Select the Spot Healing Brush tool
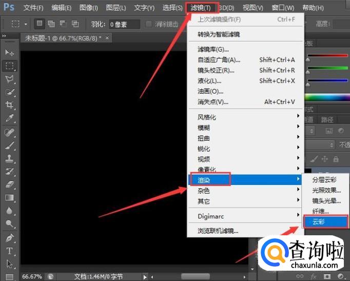Screen dimensions: 350x281 9,133
